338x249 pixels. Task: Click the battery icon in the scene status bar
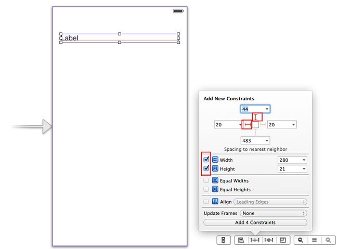pos(178,11)
